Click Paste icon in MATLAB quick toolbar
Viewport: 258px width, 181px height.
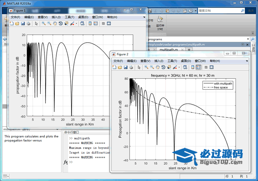click(x=167, y=11)
